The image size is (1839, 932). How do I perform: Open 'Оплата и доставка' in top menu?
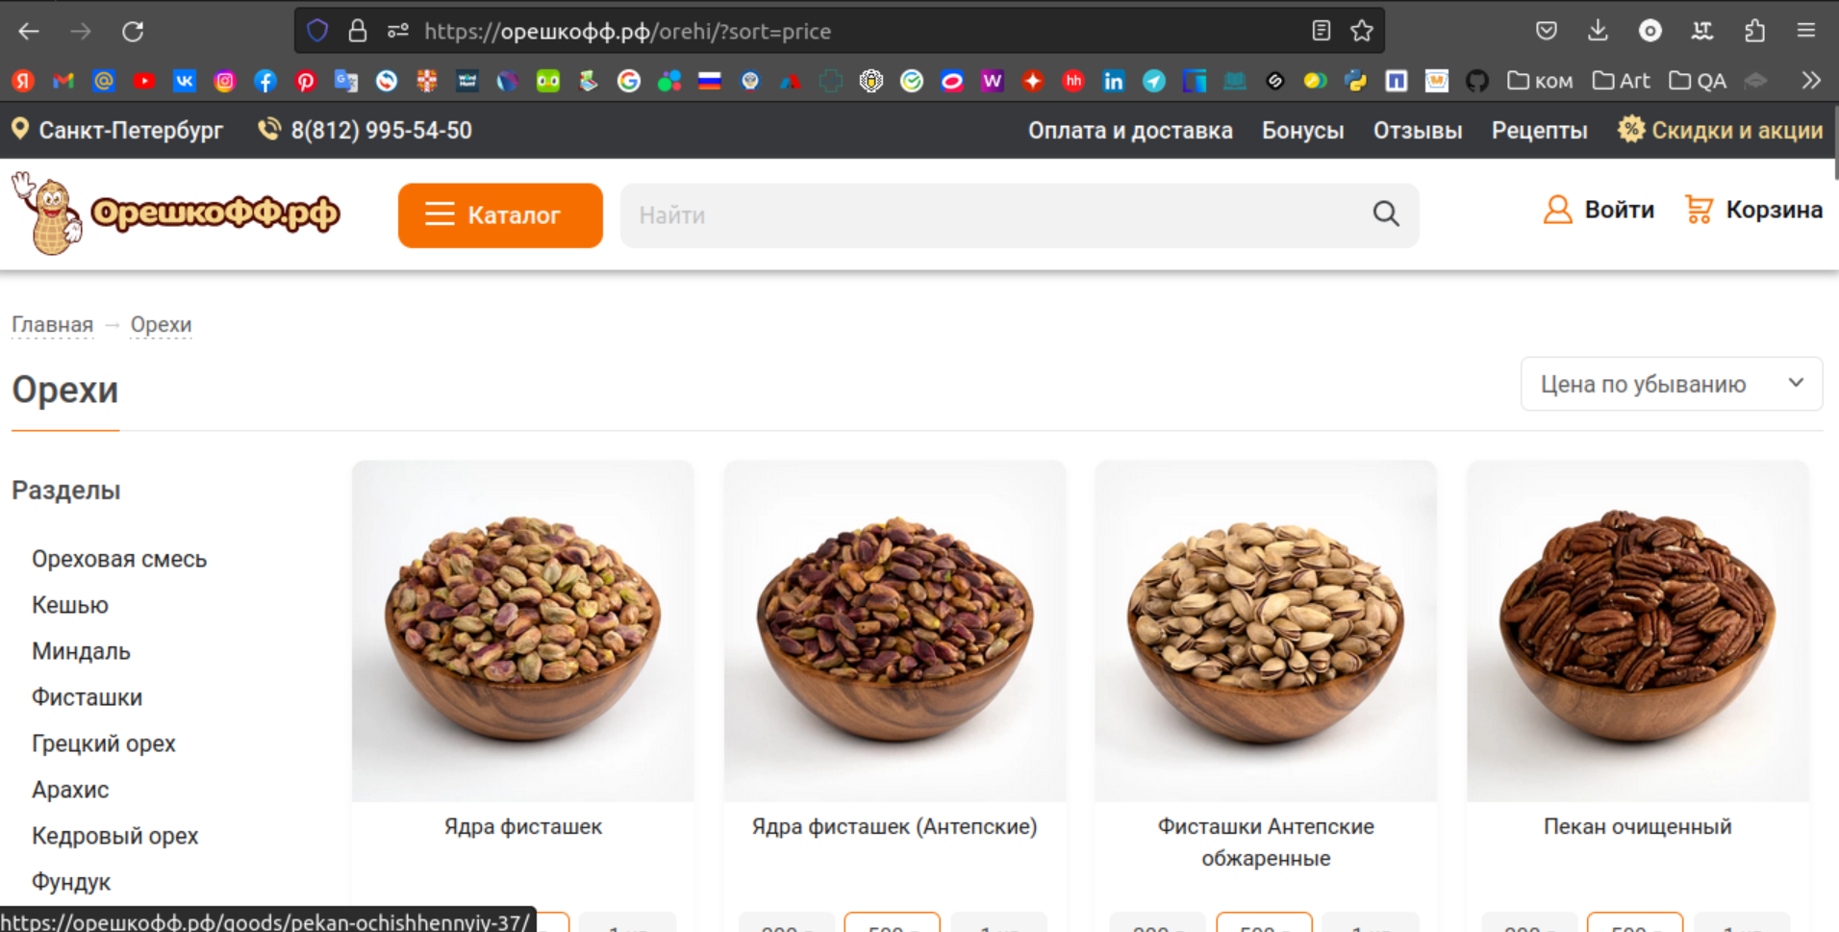click(x=1130, y=130)
